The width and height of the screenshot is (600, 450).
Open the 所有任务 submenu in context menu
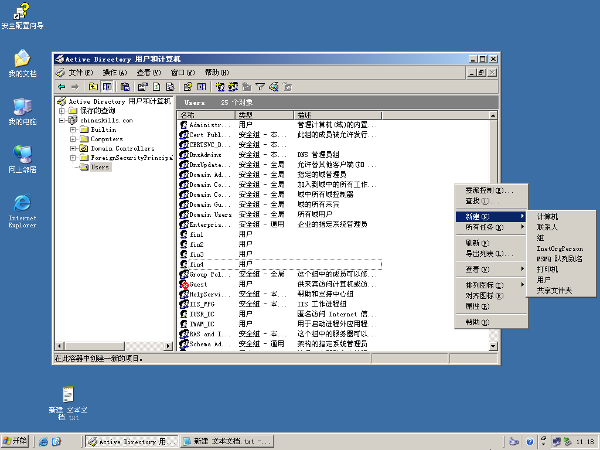(x=492, y=227)
